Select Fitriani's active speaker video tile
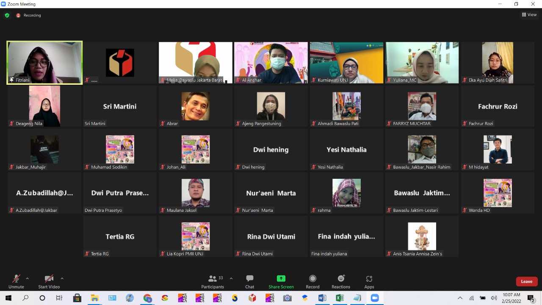The image size is (542, 305). 44,63
